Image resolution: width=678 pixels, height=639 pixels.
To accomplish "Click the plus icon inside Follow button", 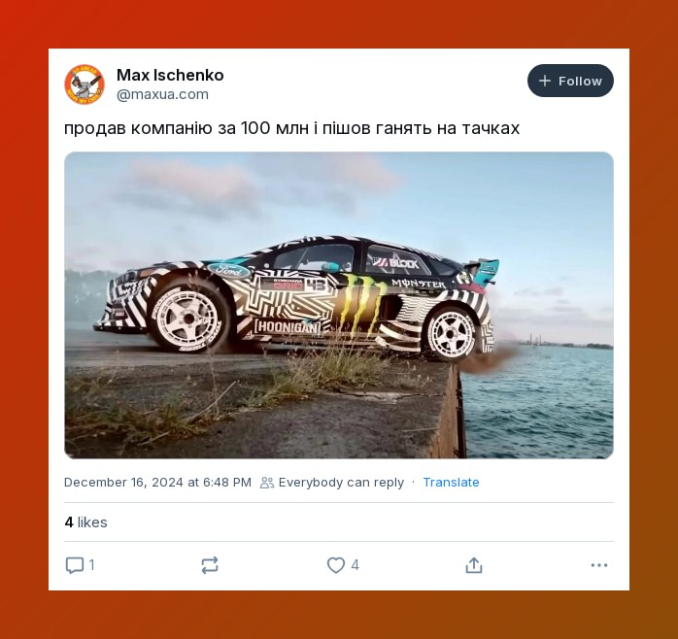I will [x=545, y=81].
